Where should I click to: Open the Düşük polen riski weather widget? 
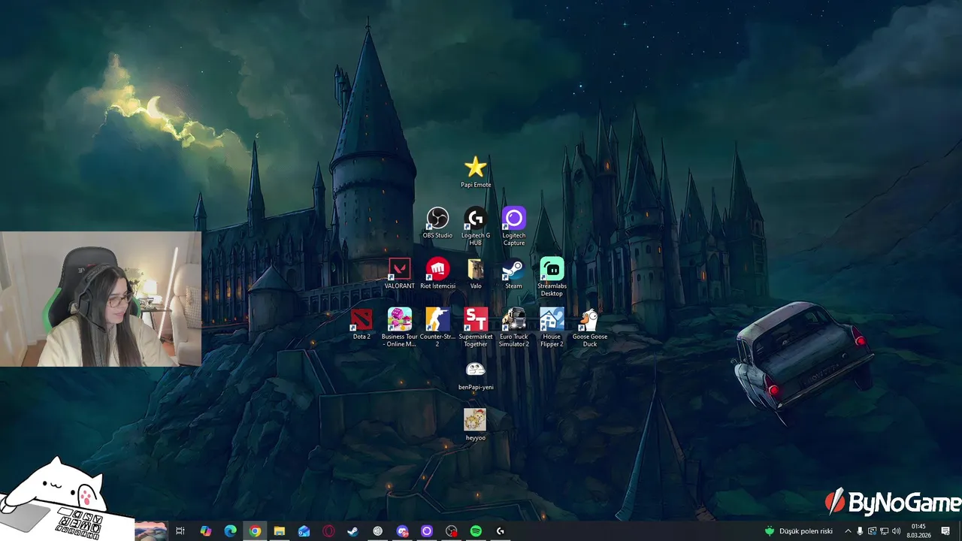pyautogui.click(x=798, y=531)
